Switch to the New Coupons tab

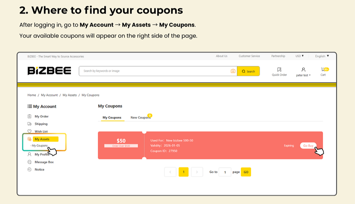click(140, 117)
